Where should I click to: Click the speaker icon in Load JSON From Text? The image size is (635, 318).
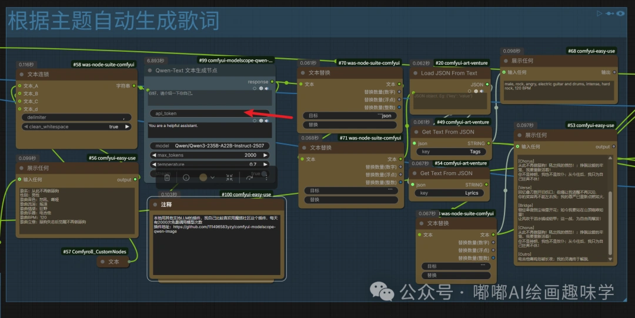point(482,91)
